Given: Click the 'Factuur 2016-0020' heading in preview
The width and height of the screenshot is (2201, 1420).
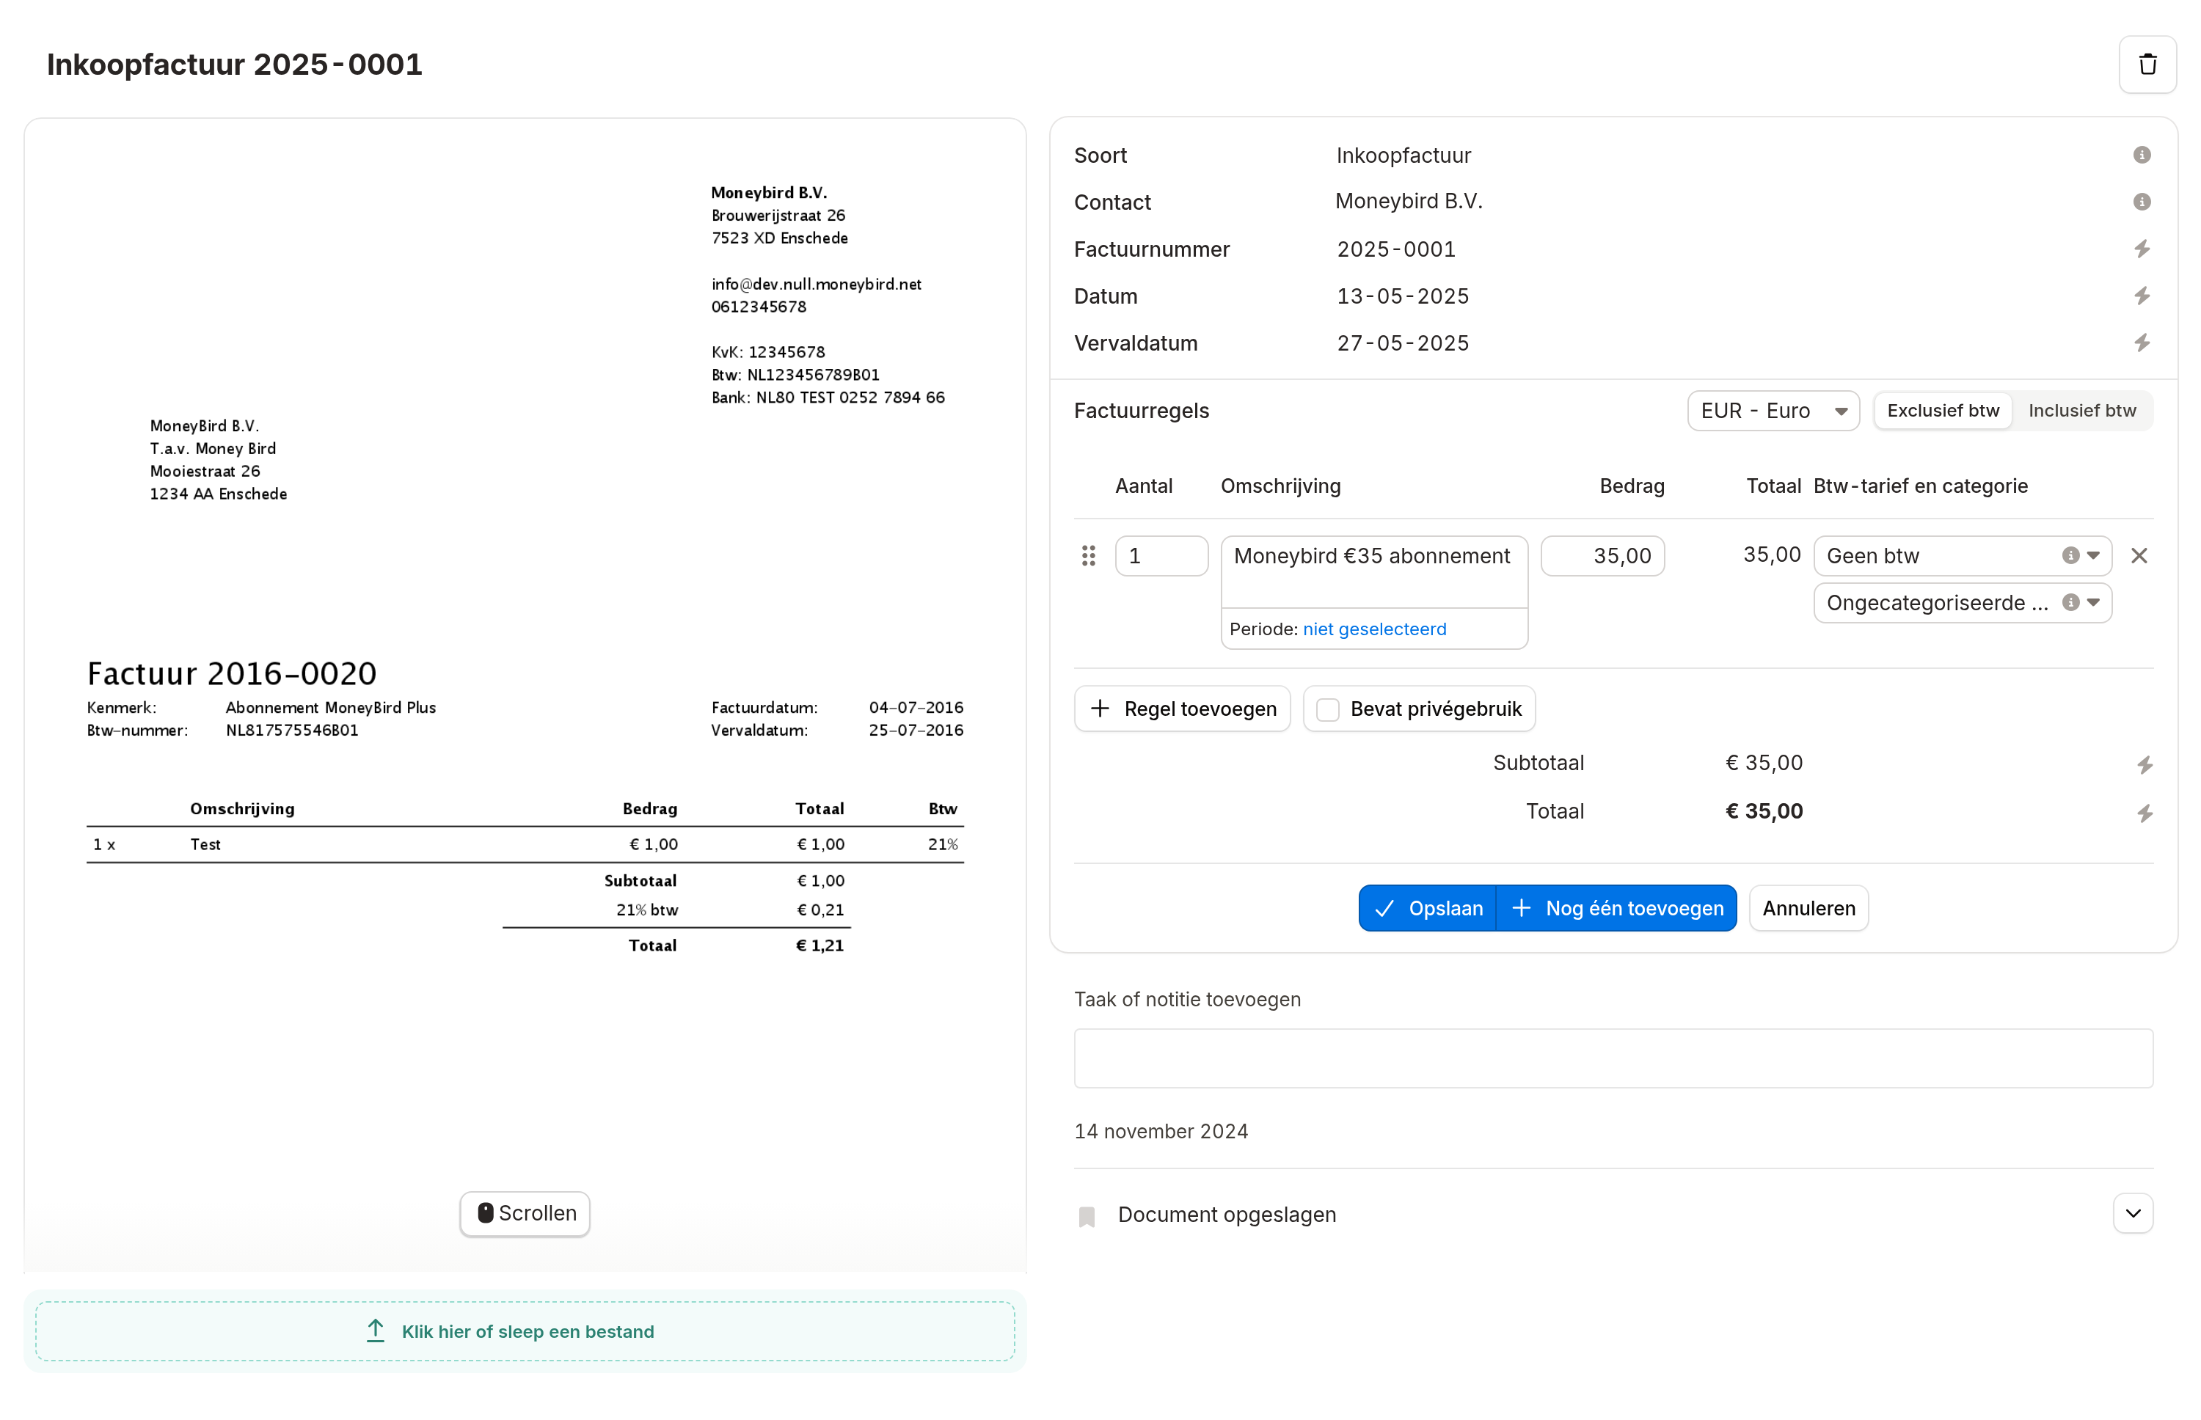Looking at the screenshot, I should coord(231,673).
